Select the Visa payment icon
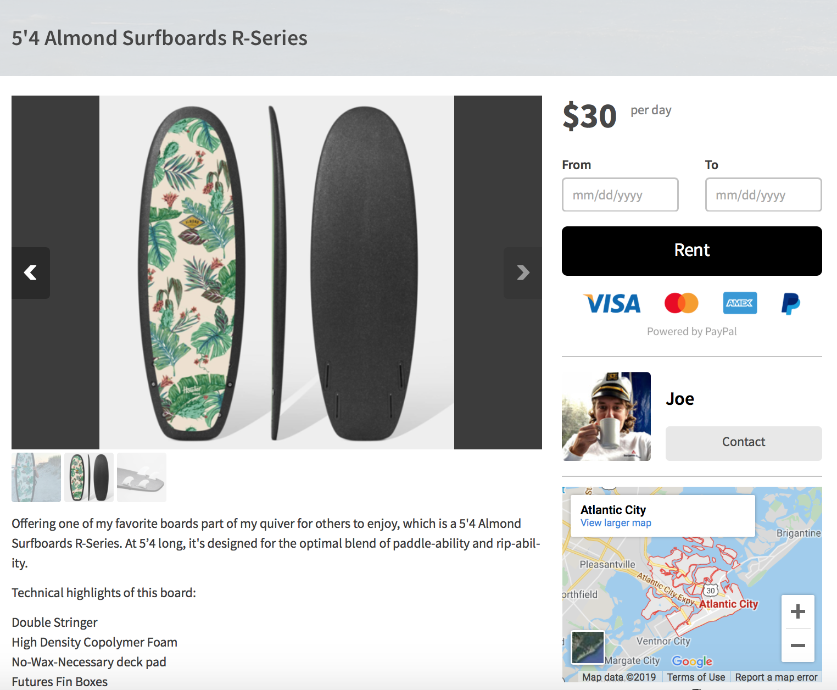Viewport: 837px width, 690px height. pos(612,303)
